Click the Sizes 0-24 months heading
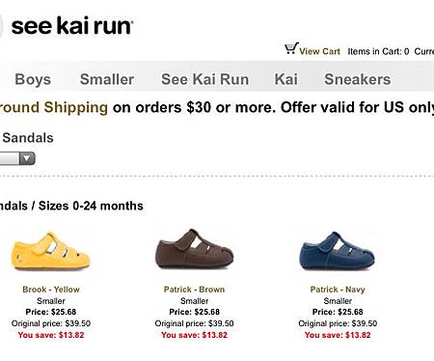 coord(91,206)
